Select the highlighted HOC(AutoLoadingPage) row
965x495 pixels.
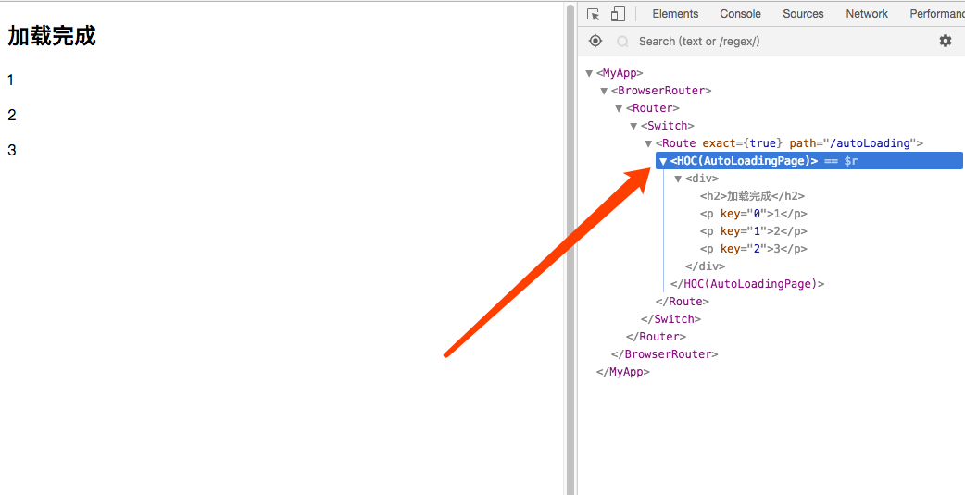click(809, 160)
